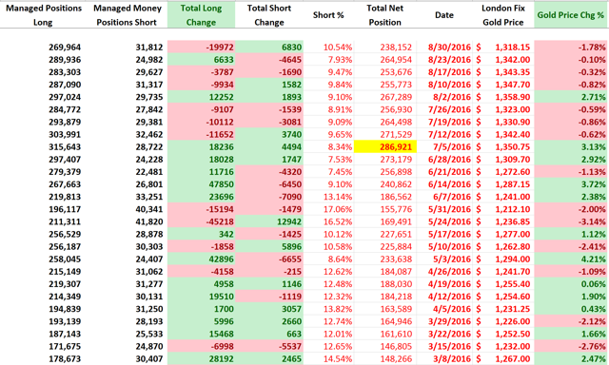The height and width of the screenshot is (365, 609).
Task: Select the Total Long Change header cell
Action: point(201,15)
